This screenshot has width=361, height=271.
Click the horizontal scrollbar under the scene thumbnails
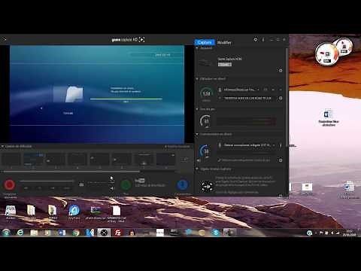[71, 172]
